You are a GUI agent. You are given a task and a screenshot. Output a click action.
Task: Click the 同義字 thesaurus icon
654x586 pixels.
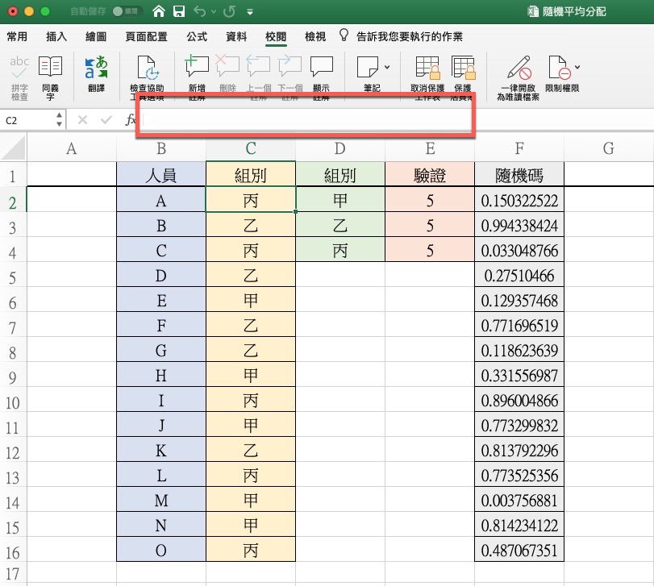tap(50, 67)
